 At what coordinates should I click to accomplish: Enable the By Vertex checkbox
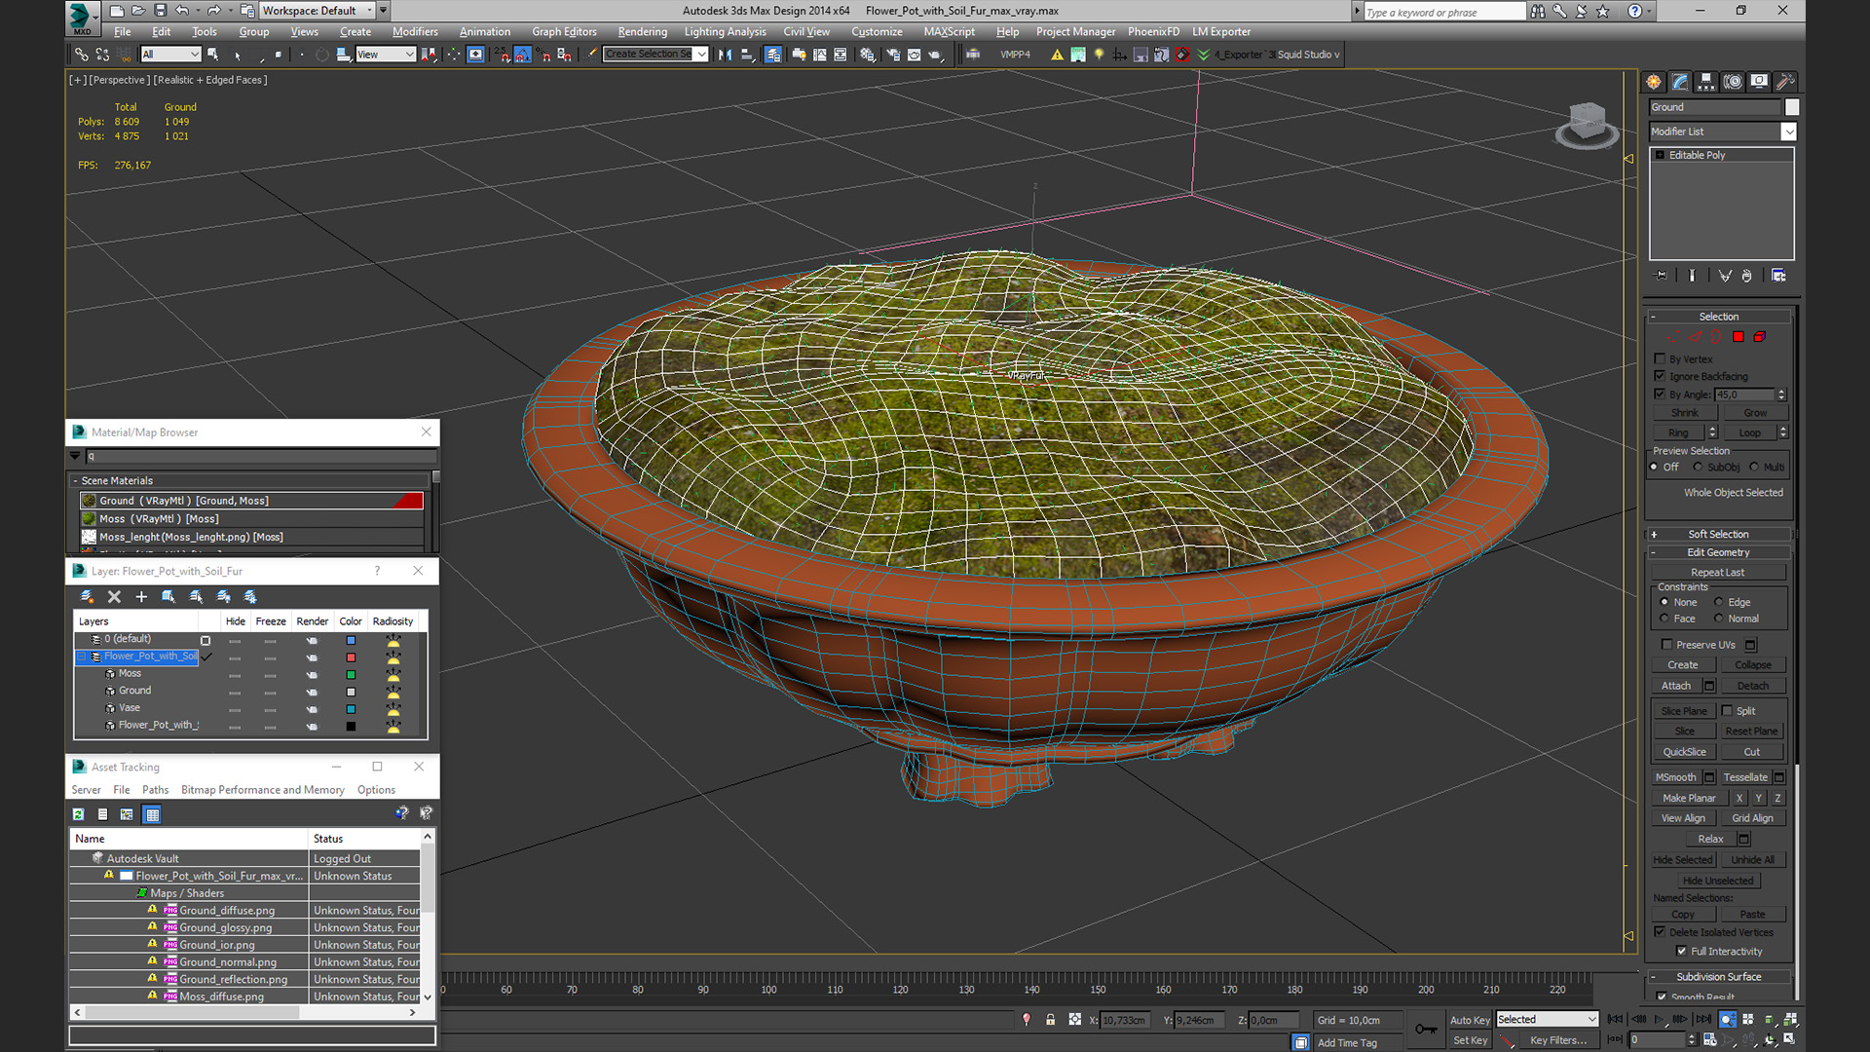1661,358
